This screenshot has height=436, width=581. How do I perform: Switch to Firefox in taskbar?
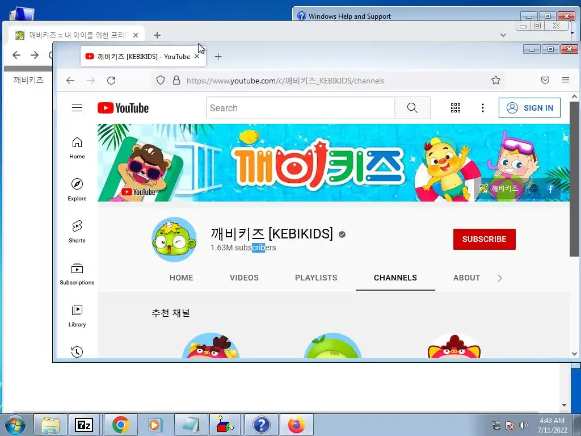[296, 425]
